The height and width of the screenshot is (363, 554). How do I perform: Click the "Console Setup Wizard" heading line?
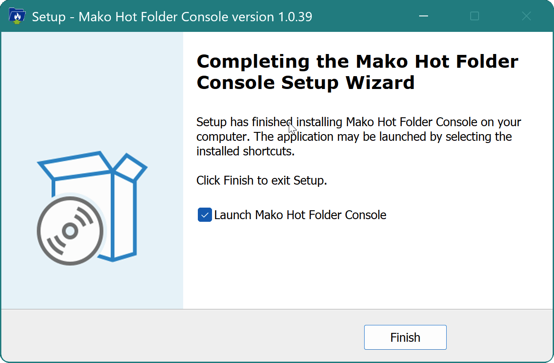click(x=306, y=83)
